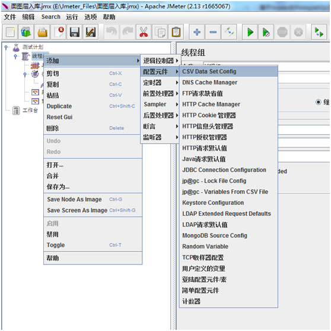Collapse the Thread Group tree node
This screenshot has height=331, width=331.
15,56
